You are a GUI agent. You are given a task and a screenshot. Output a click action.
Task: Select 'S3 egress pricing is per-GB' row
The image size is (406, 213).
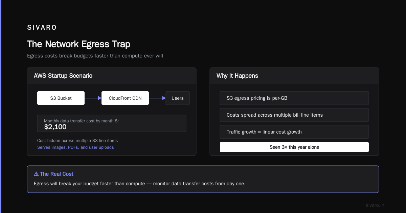(294, 98)
